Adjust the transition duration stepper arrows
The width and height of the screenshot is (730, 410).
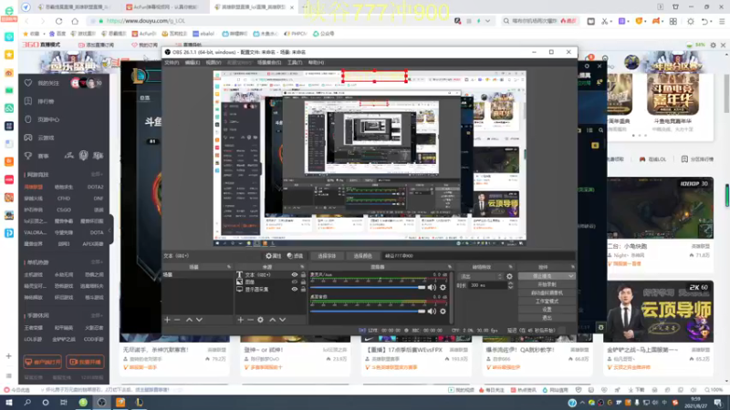(x=510, y=285)
